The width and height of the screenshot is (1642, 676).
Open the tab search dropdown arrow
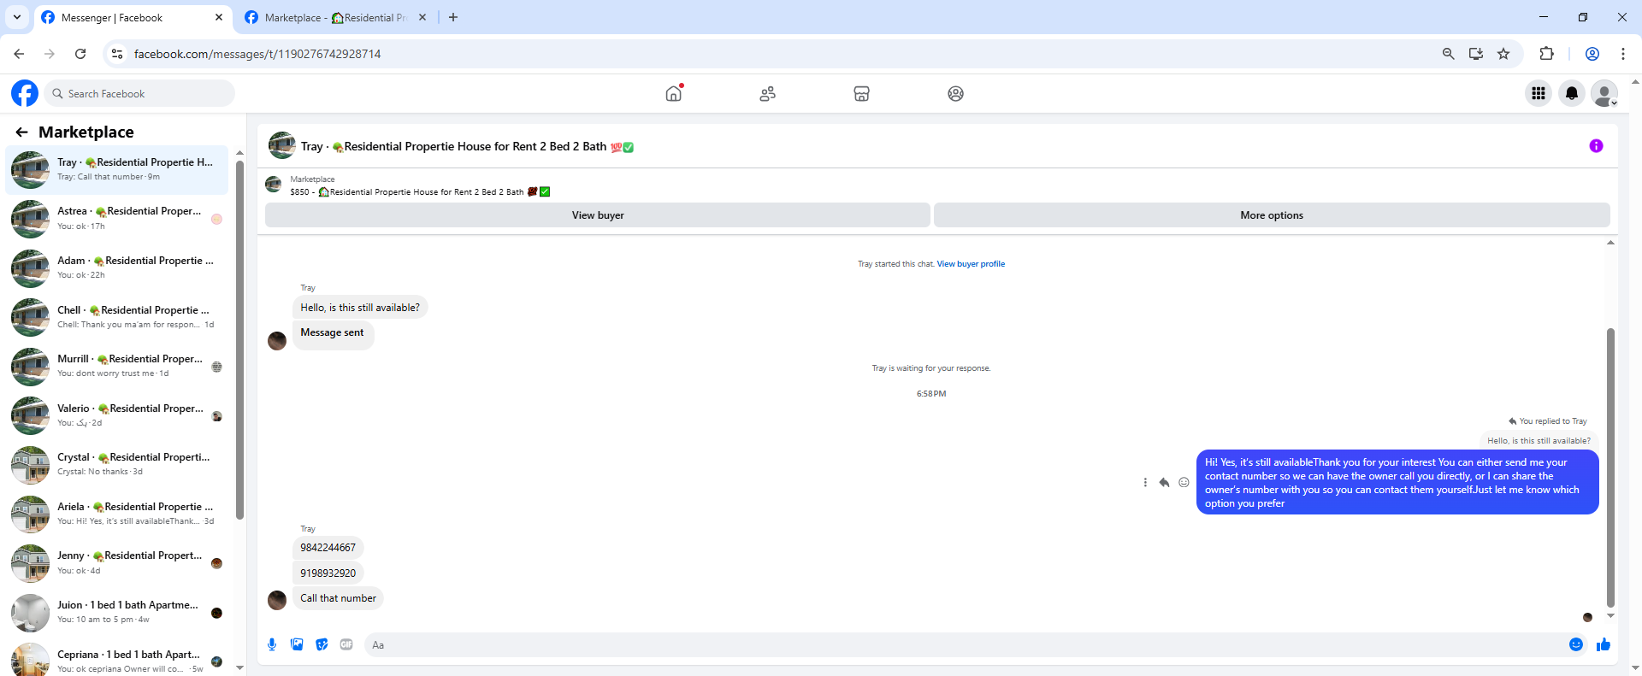(17, 17)
